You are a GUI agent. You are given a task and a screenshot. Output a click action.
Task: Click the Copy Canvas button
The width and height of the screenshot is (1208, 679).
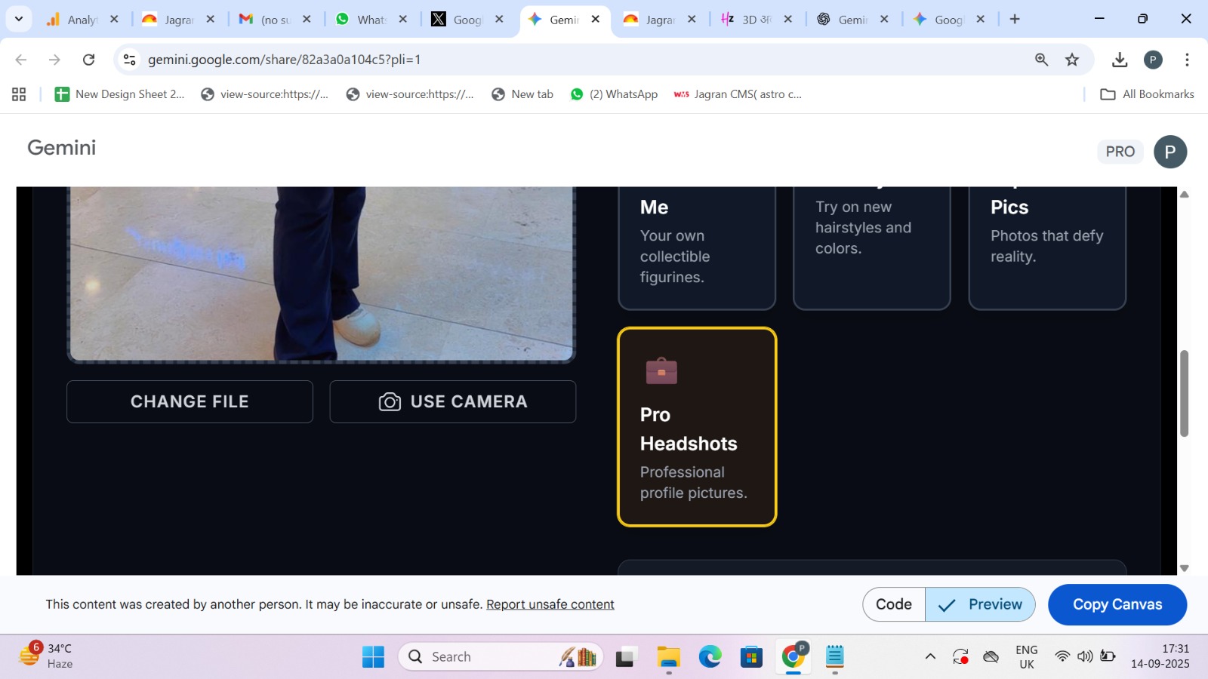coord(1117,604)
